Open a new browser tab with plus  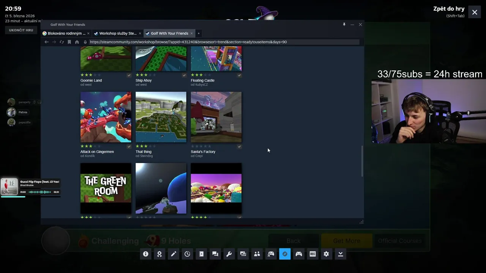pos(198,33)
